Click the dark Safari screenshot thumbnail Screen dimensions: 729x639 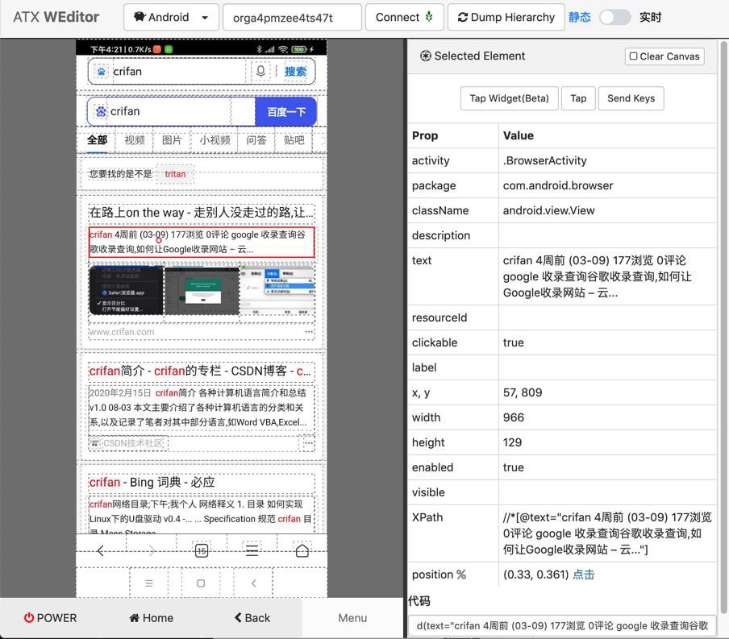(x=126, y=291)
